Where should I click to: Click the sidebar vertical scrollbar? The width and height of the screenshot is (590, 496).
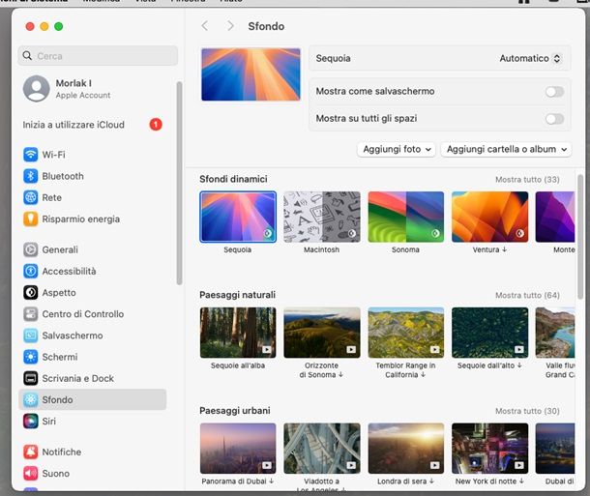coord(180,183)
